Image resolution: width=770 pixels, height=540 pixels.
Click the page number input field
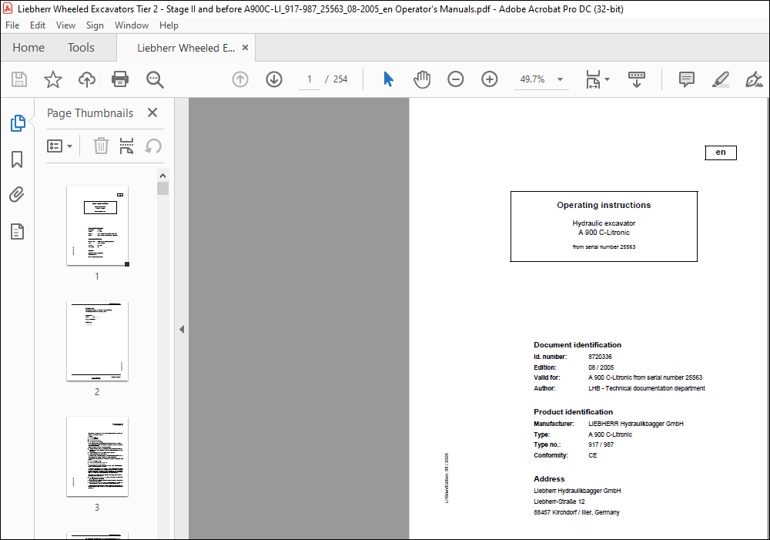pyautogui.click(x=310, y=79)
